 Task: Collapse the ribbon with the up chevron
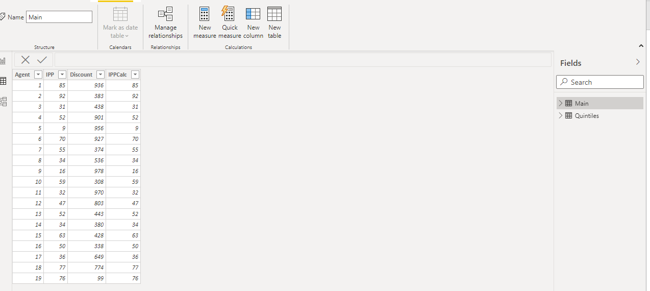click(641, 46)
